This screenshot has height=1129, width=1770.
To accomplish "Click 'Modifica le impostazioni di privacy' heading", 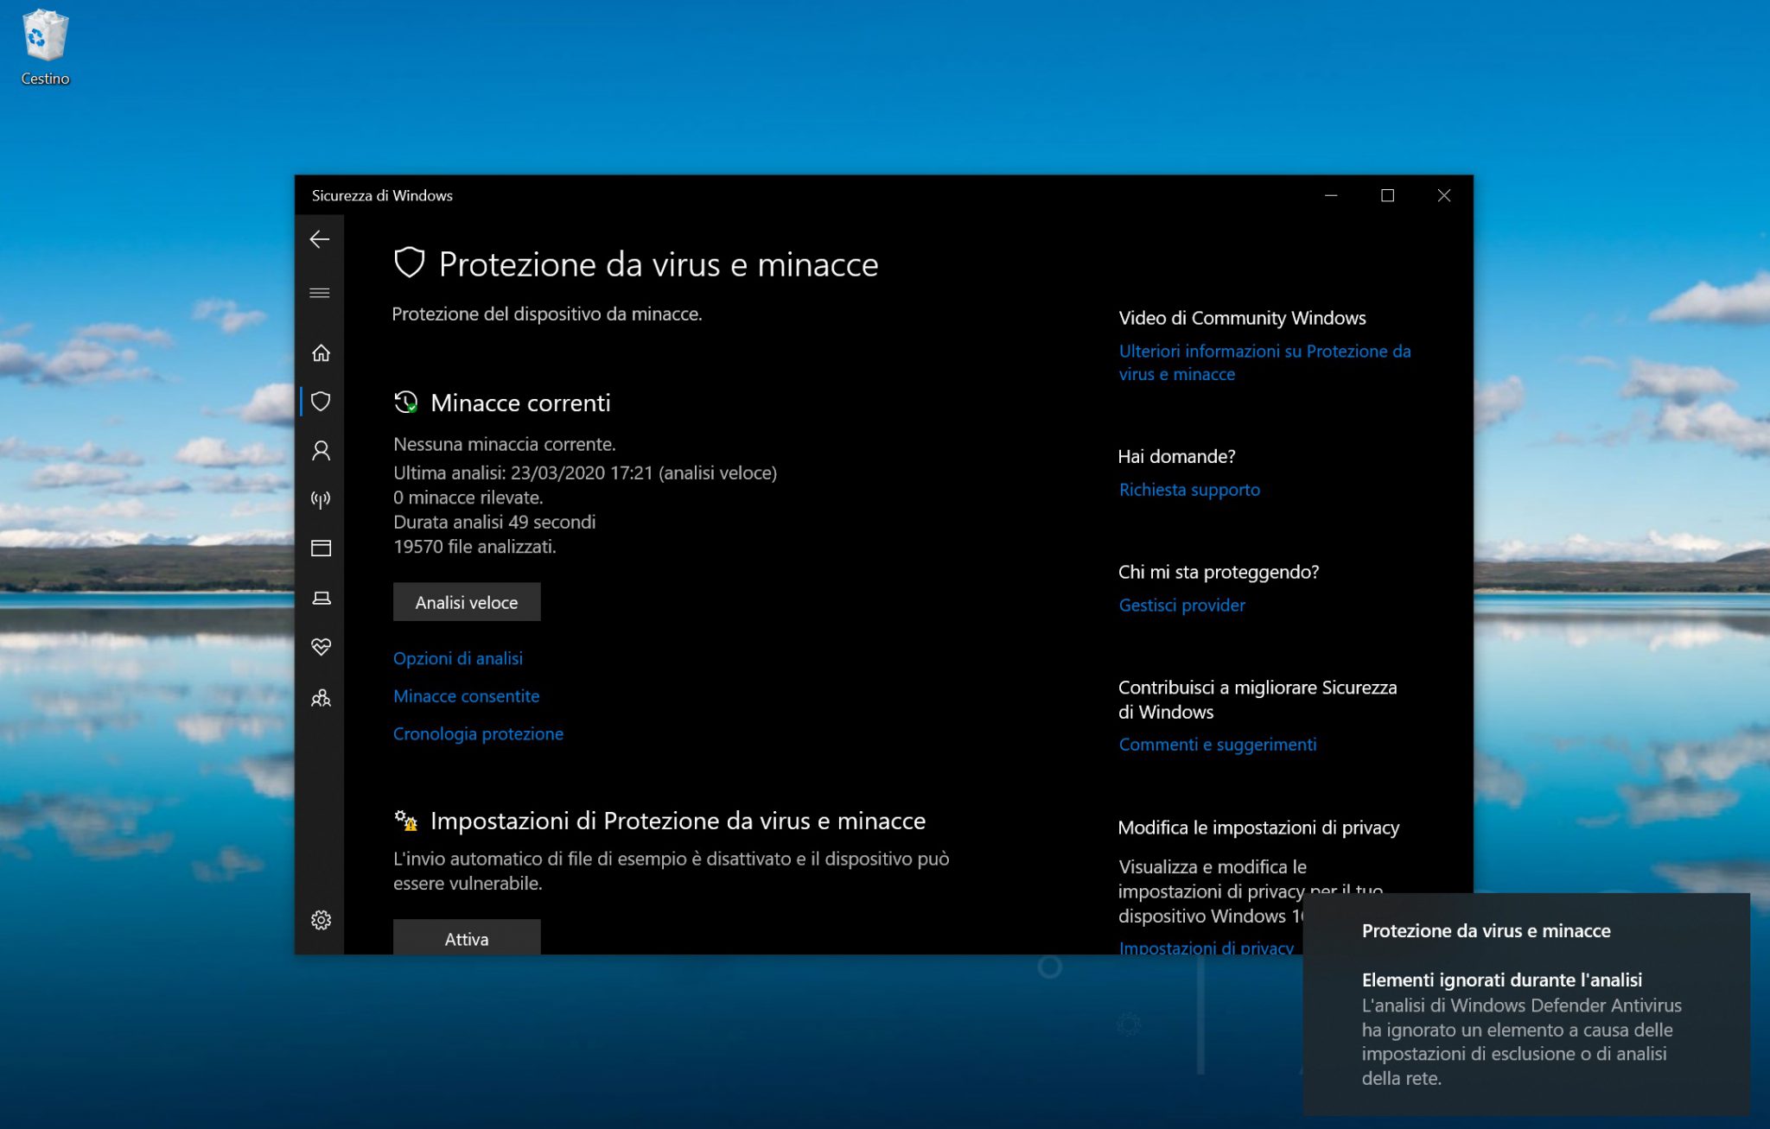I will [1258, 828].
